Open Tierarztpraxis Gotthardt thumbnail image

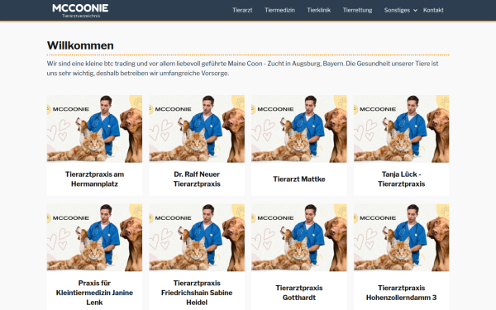click(x=299, y=237)
